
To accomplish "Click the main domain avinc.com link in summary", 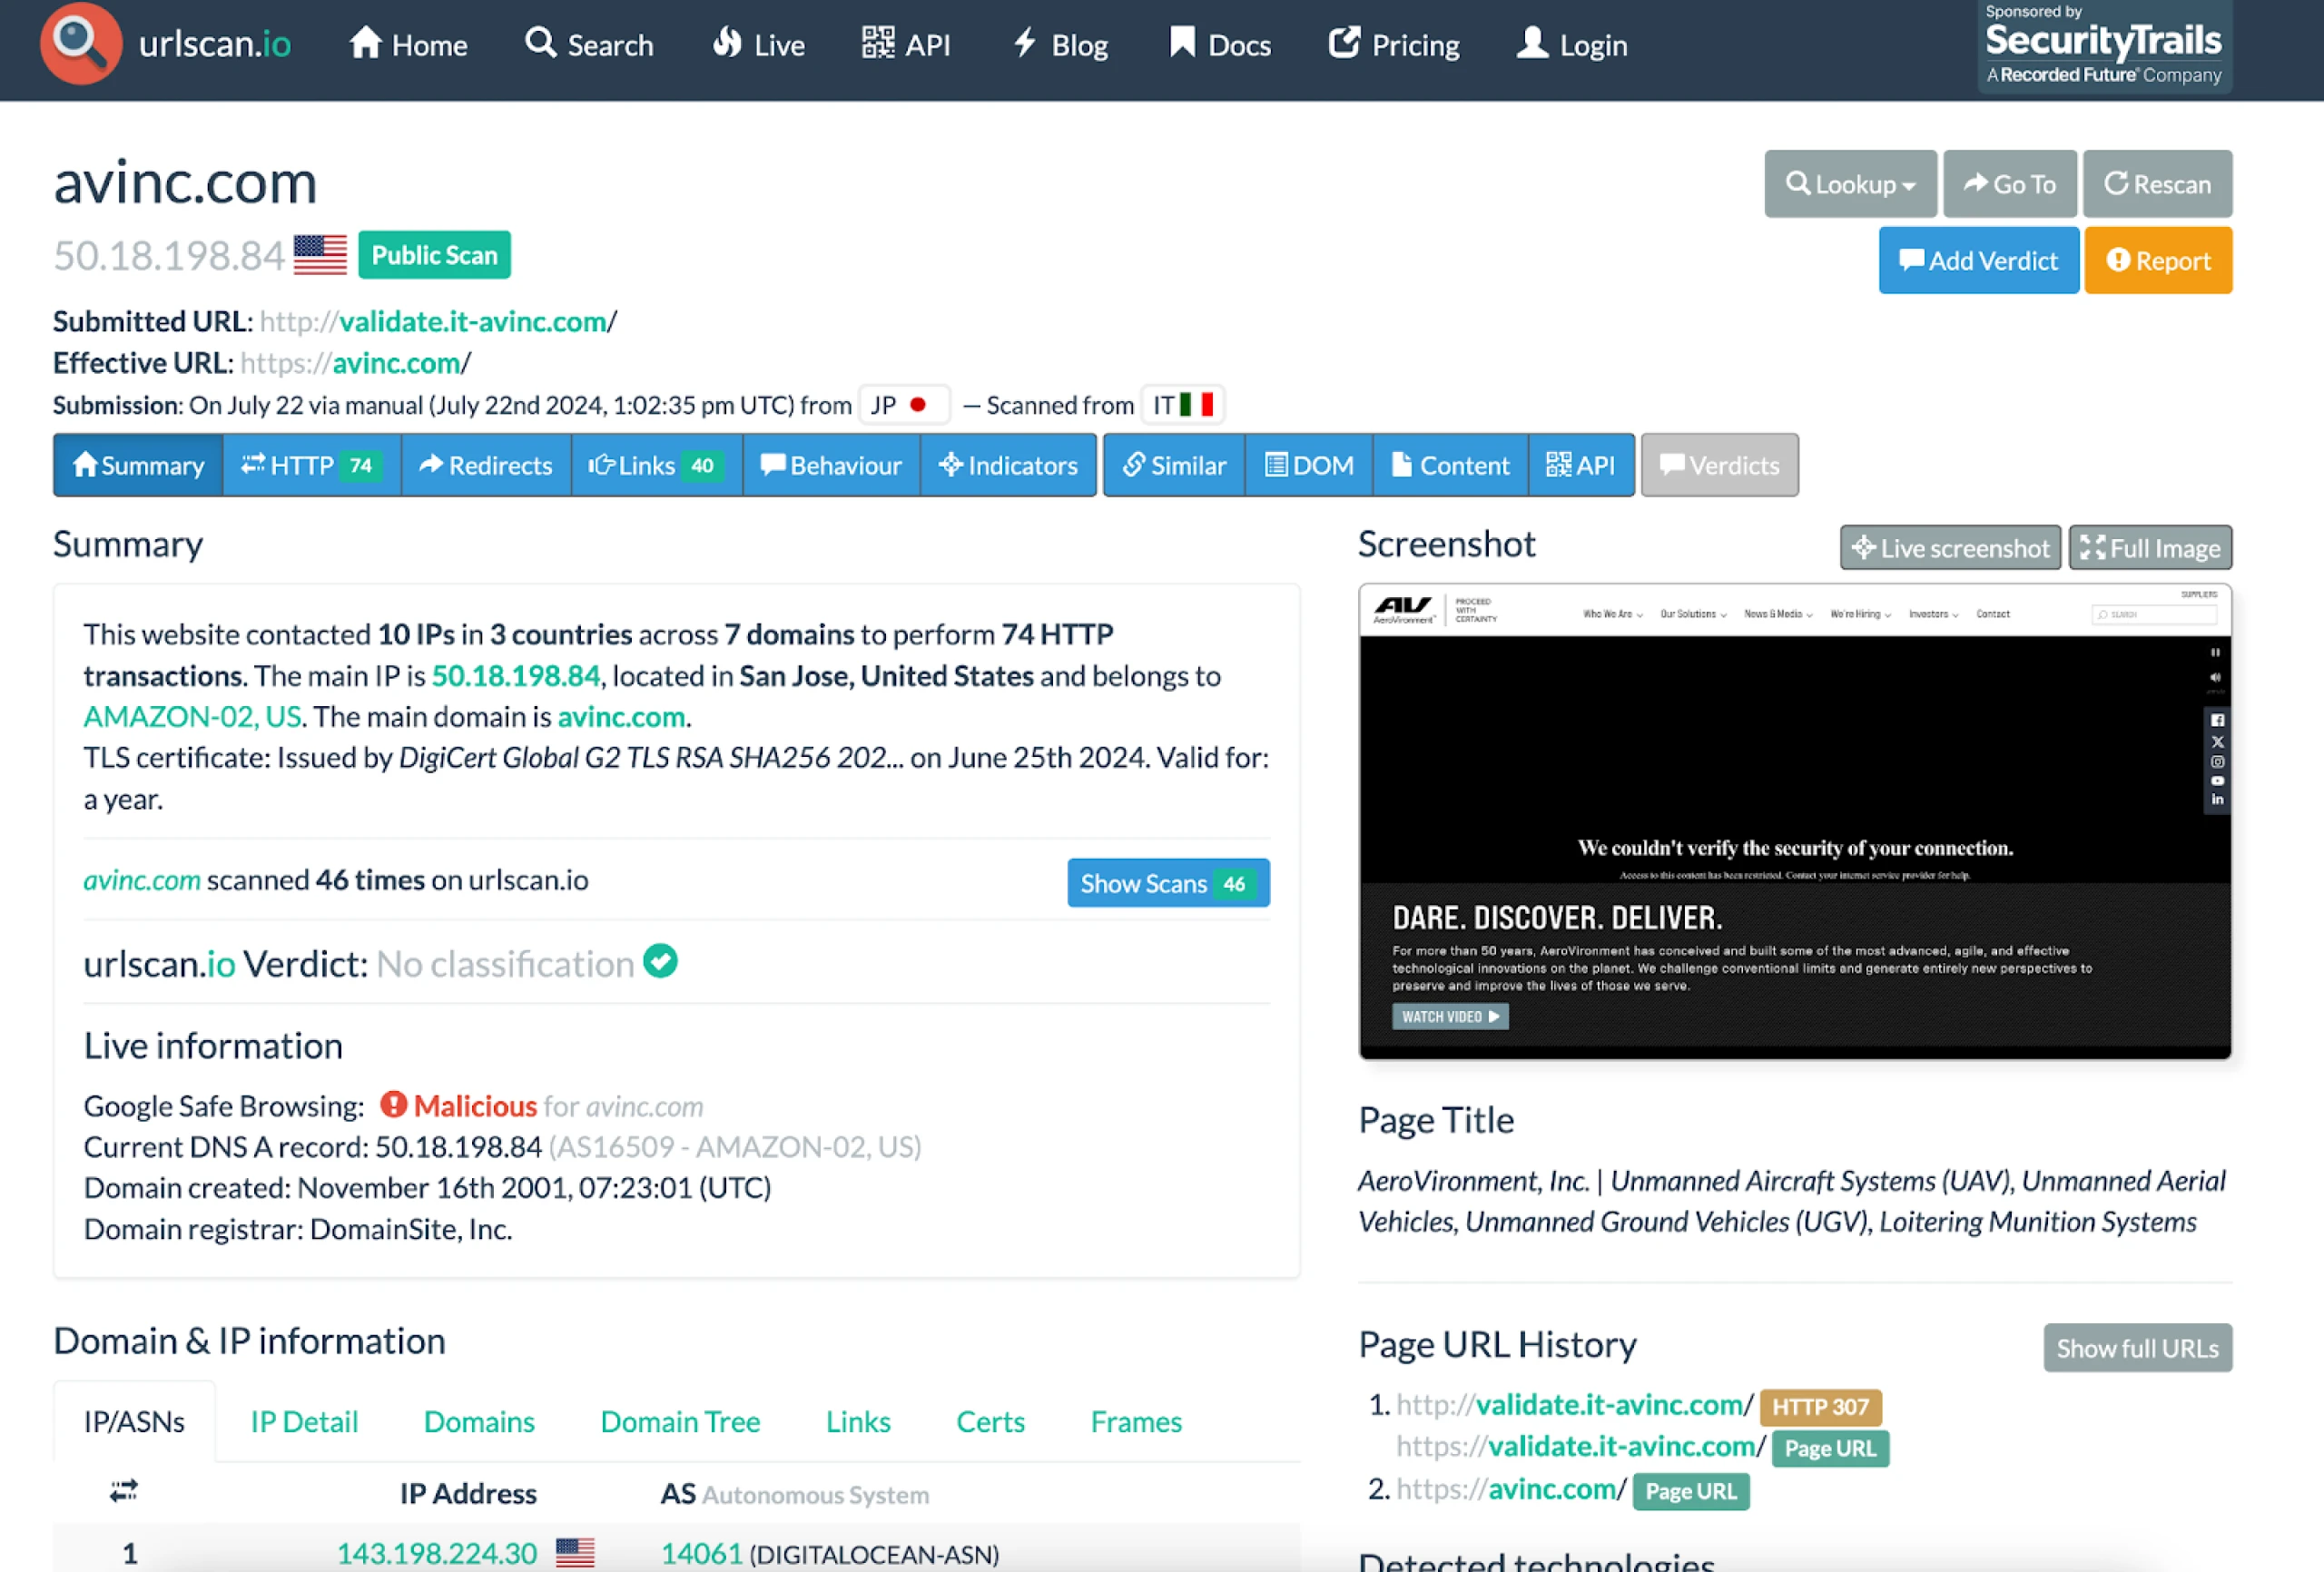I will pyautogui.click(x=621, y=717).
